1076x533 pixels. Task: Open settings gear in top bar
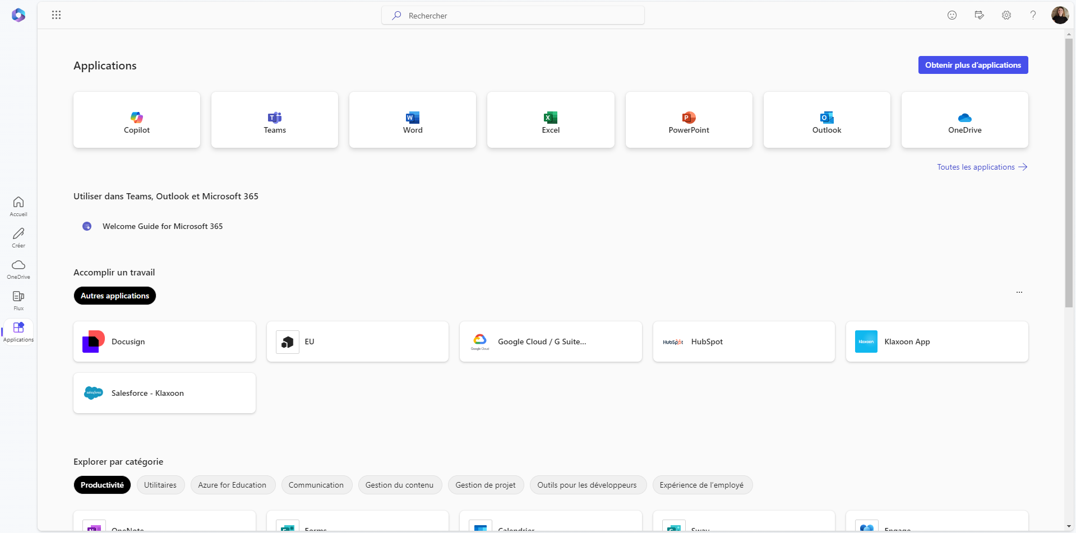[x=1006, y=15]
